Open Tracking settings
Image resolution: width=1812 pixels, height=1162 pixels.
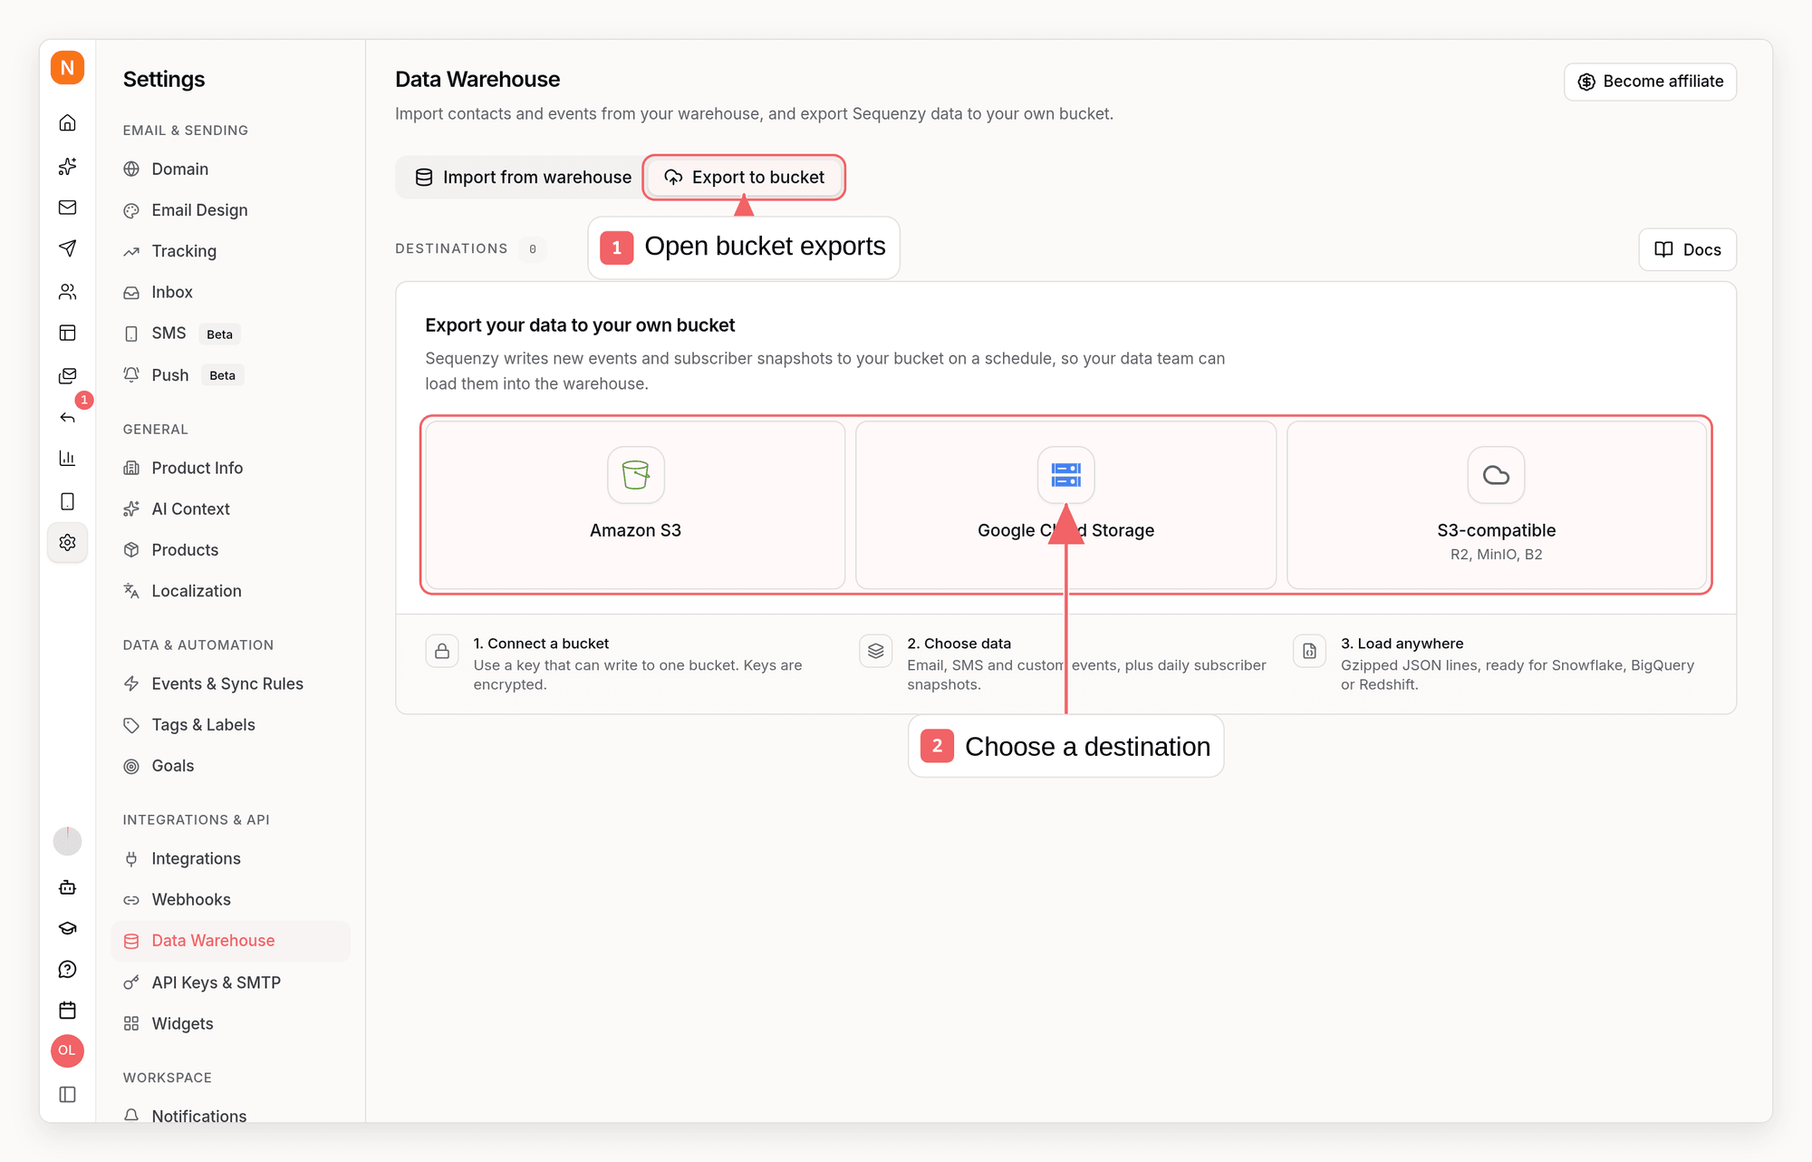click(230, 251)
